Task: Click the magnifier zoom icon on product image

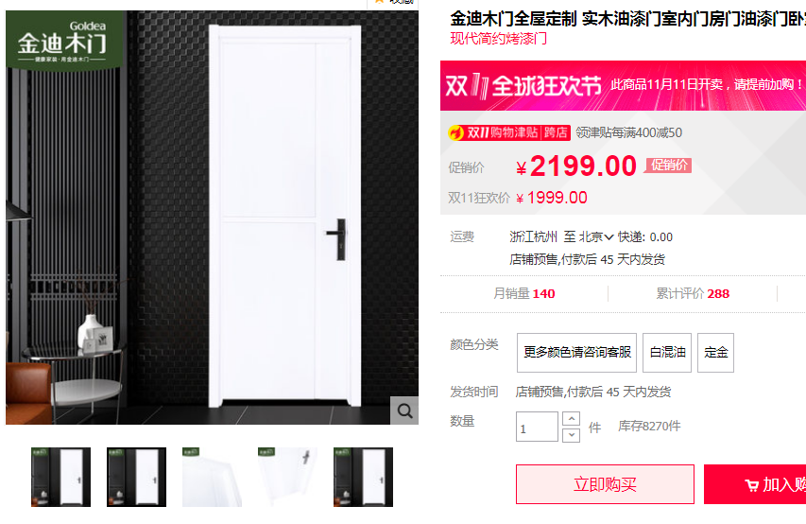Action: coord(404,410)
